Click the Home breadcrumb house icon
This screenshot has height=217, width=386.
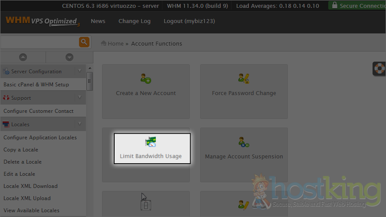104,43
